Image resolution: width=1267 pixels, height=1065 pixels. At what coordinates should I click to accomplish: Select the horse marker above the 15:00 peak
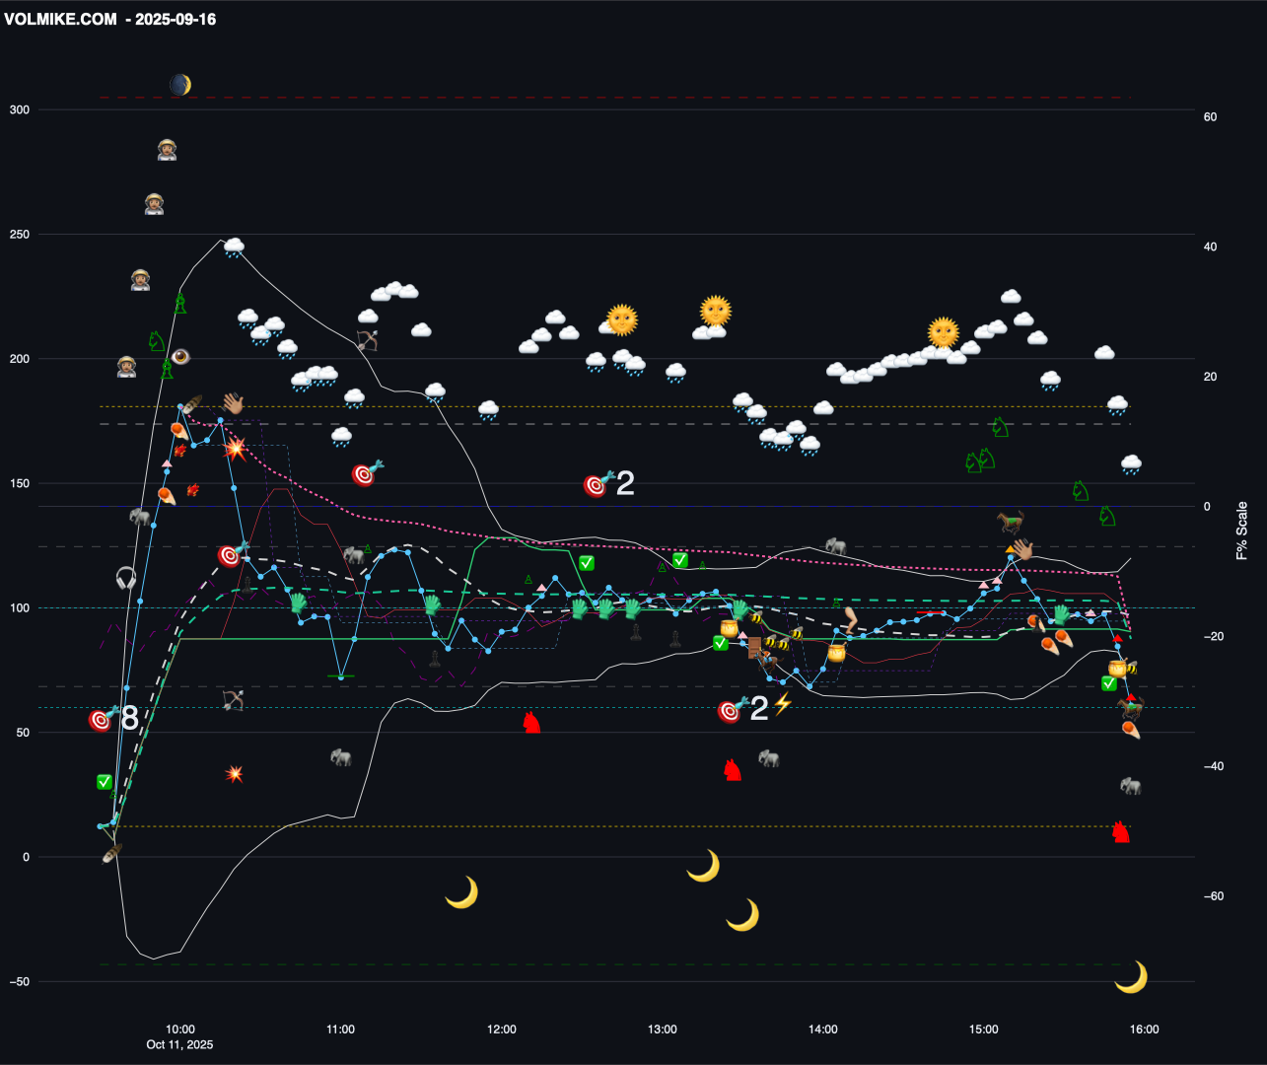click(x=1010, y=521)
